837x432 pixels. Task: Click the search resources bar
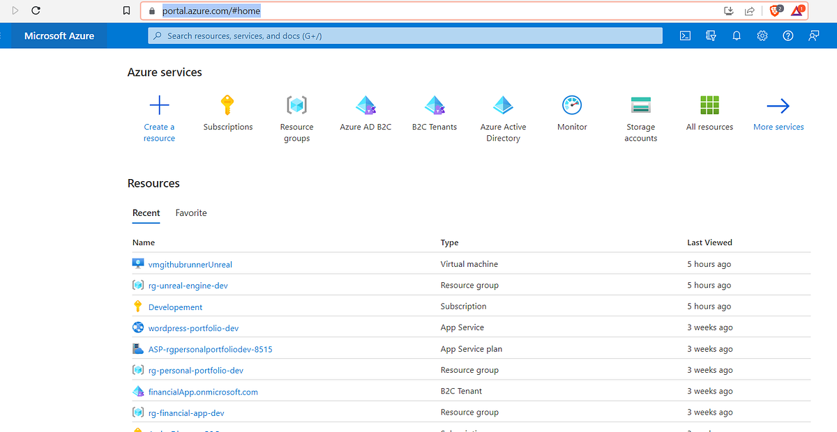[405, 36]
